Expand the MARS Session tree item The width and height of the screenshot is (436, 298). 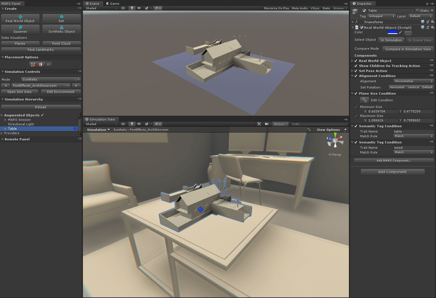[x=5, y=120]
